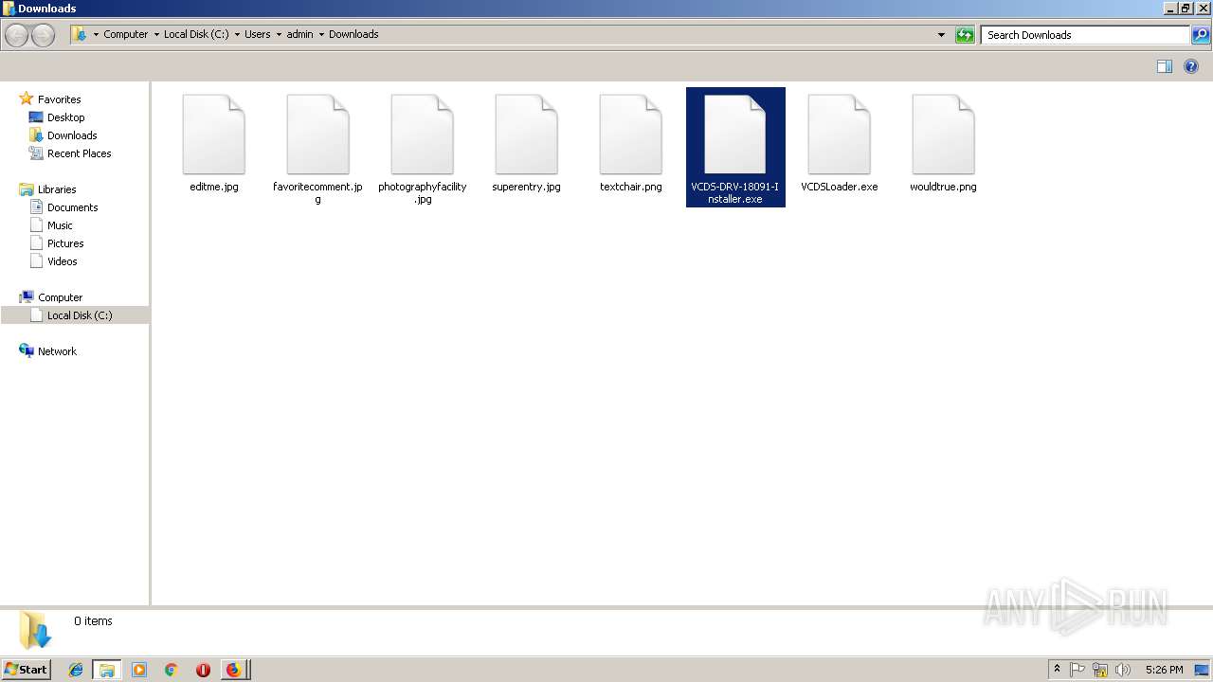Open Pictures library in navigation pane
1213x682 pixels.
click(x=65, y=243)
